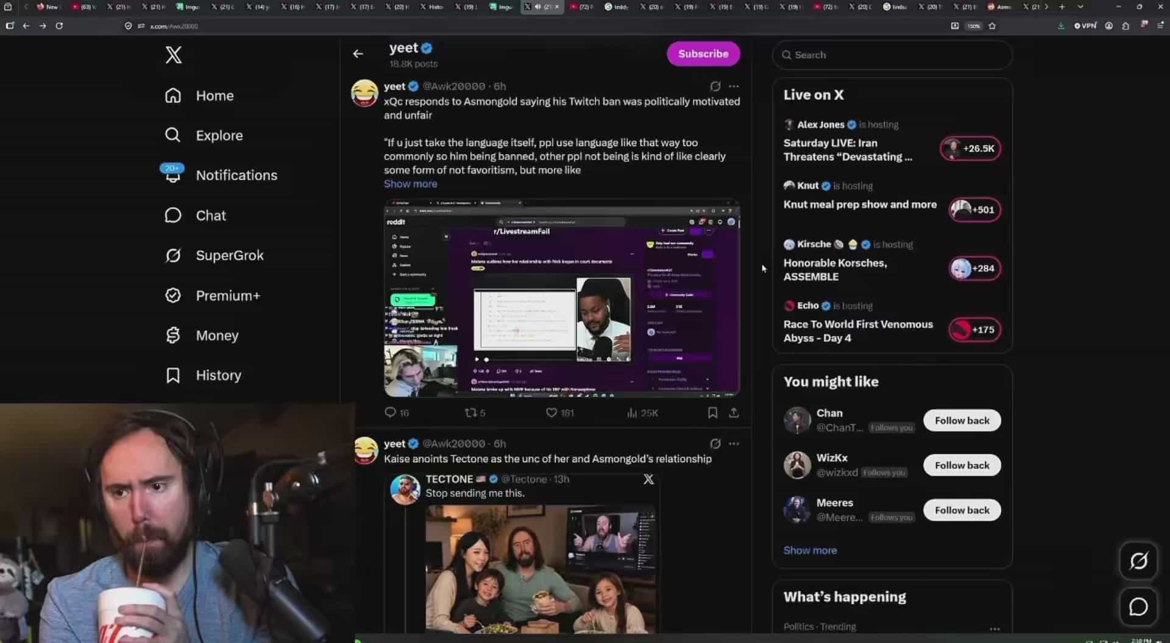Image resolution: width=1170 pixels, height=643 pixels.
Task: Click the Grok icon on the xQc responds tweet
Action: point(715,86)
